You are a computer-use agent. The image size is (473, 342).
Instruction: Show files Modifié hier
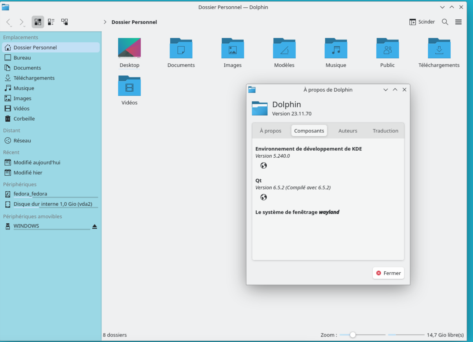[x=51, y=173]
